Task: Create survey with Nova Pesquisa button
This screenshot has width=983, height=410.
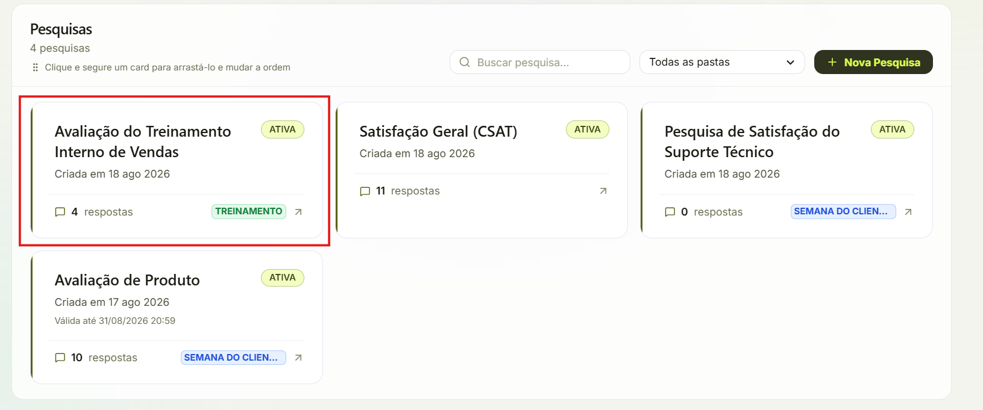Action: tap(873, 62)
